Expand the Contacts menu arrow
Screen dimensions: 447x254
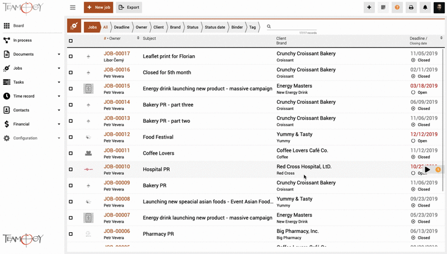coord(59,110)
